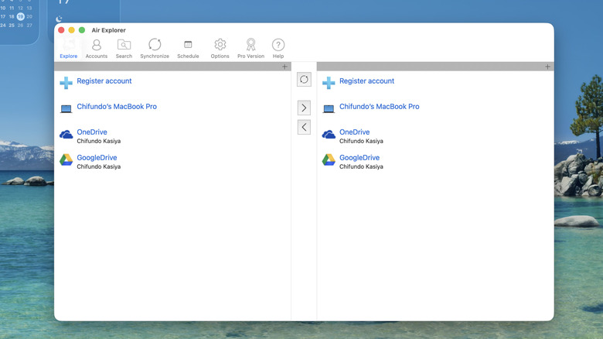Viewport: 603px width, 339px height.
Task: Open the Accounts toolbar item
Action: pos(96,49)
